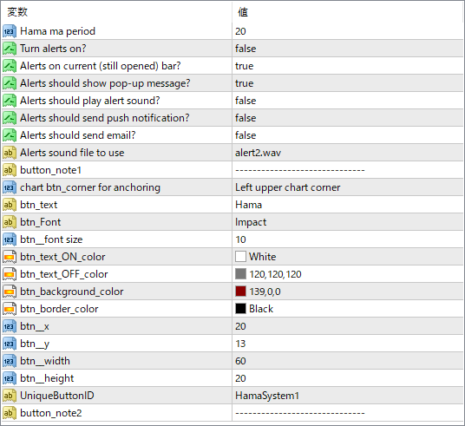Image resolution: width=465 pixels, height=426 pixels.
Task: Click the integer icon beside Hama ma period
Action: point(10,31)
